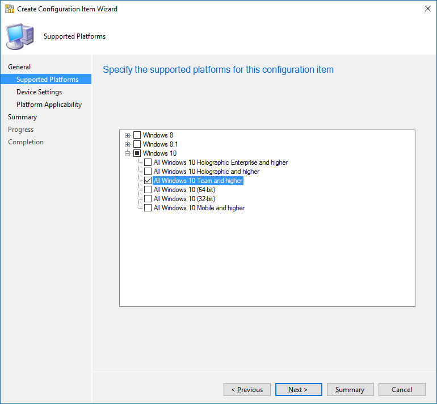
Task: Select "All Windows 10 Mobile and higher" text
Action: click(x=199, y=208)
